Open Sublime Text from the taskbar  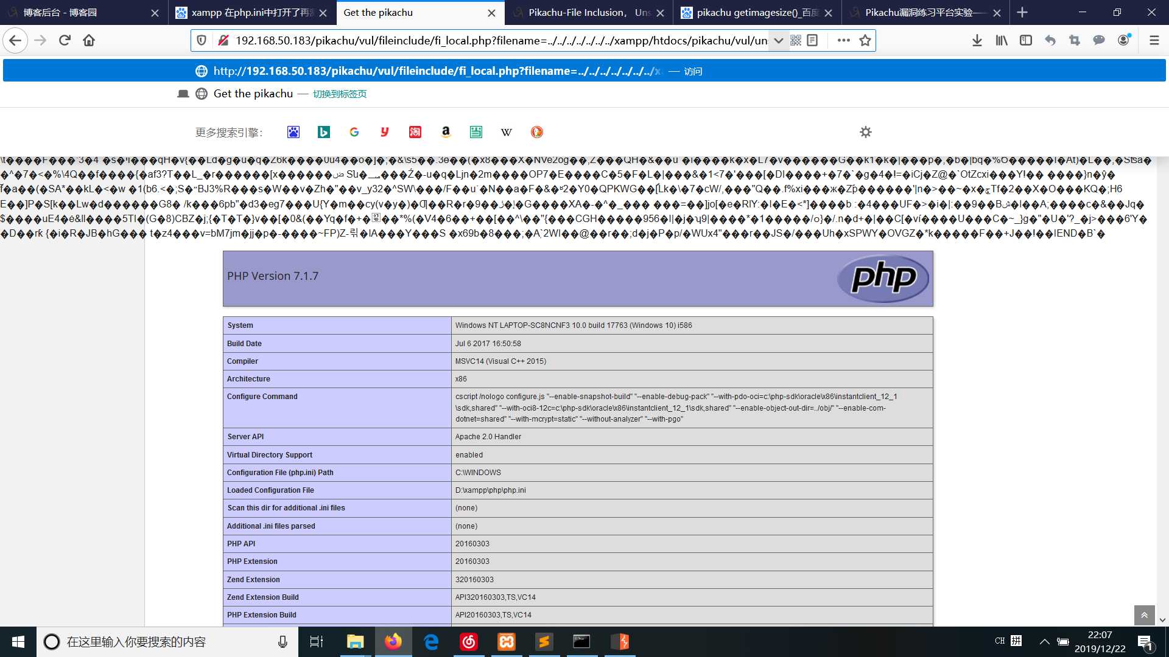pos(544,642)
